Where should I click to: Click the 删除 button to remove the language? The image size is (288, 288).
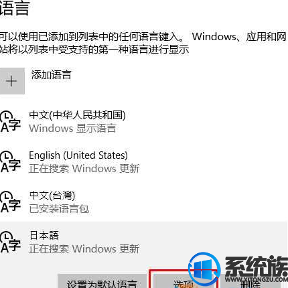click(x=250, y=284)
